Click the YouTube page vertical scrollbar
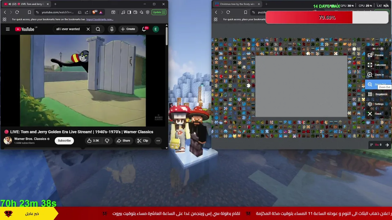392x220 pixels. pos(167,37)
